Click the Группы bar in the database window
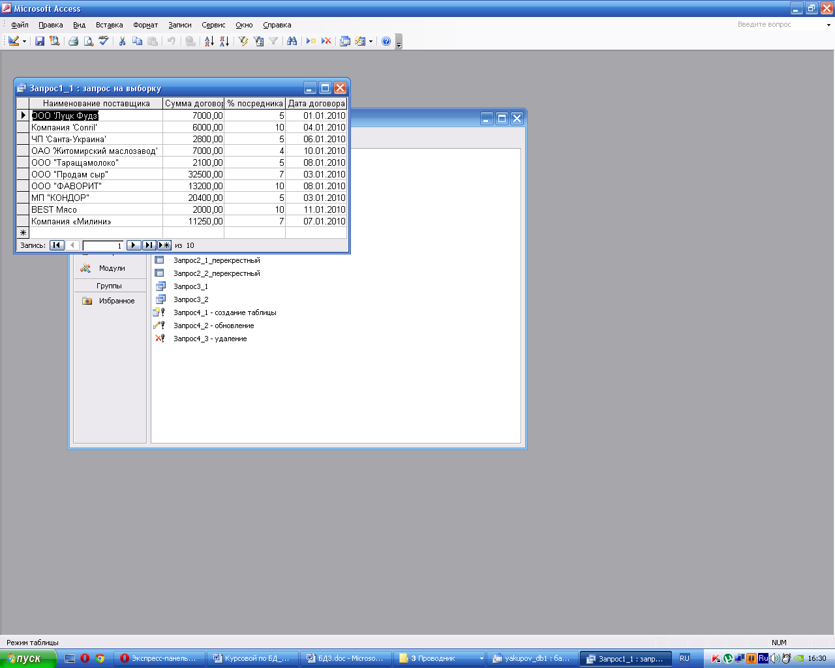835x668 pixels. 110,286
